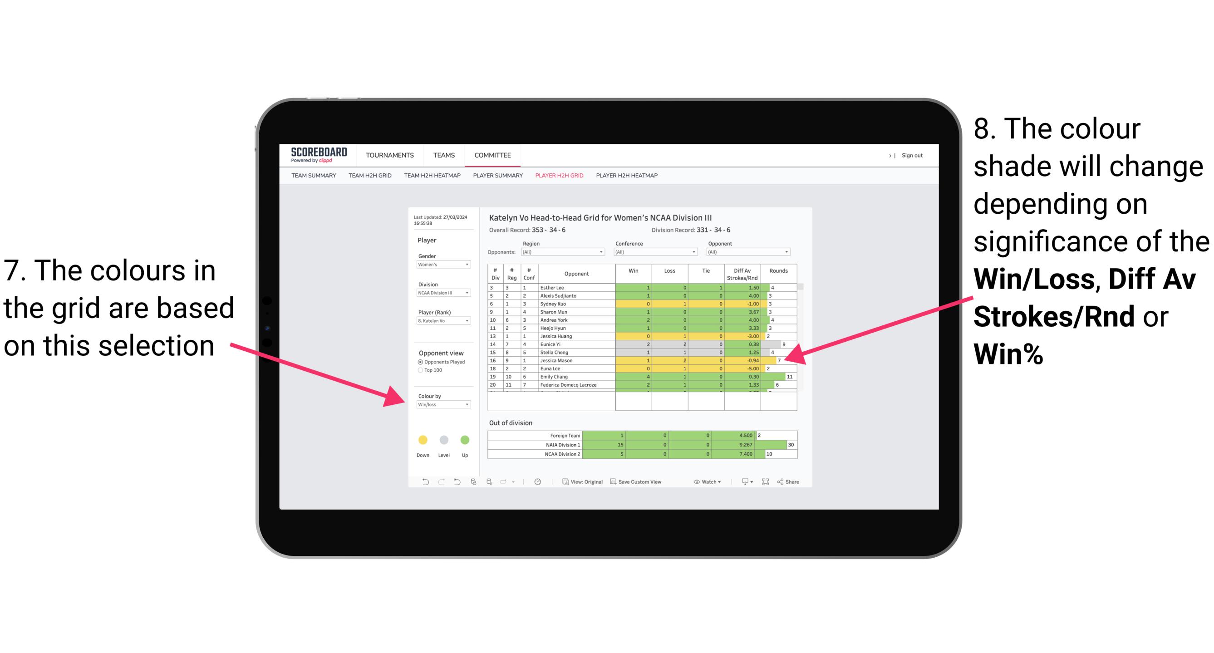Switch to Player Summary tab
Image resolution: width=1214 pixels, height=653 pixels.
[495, 178]
